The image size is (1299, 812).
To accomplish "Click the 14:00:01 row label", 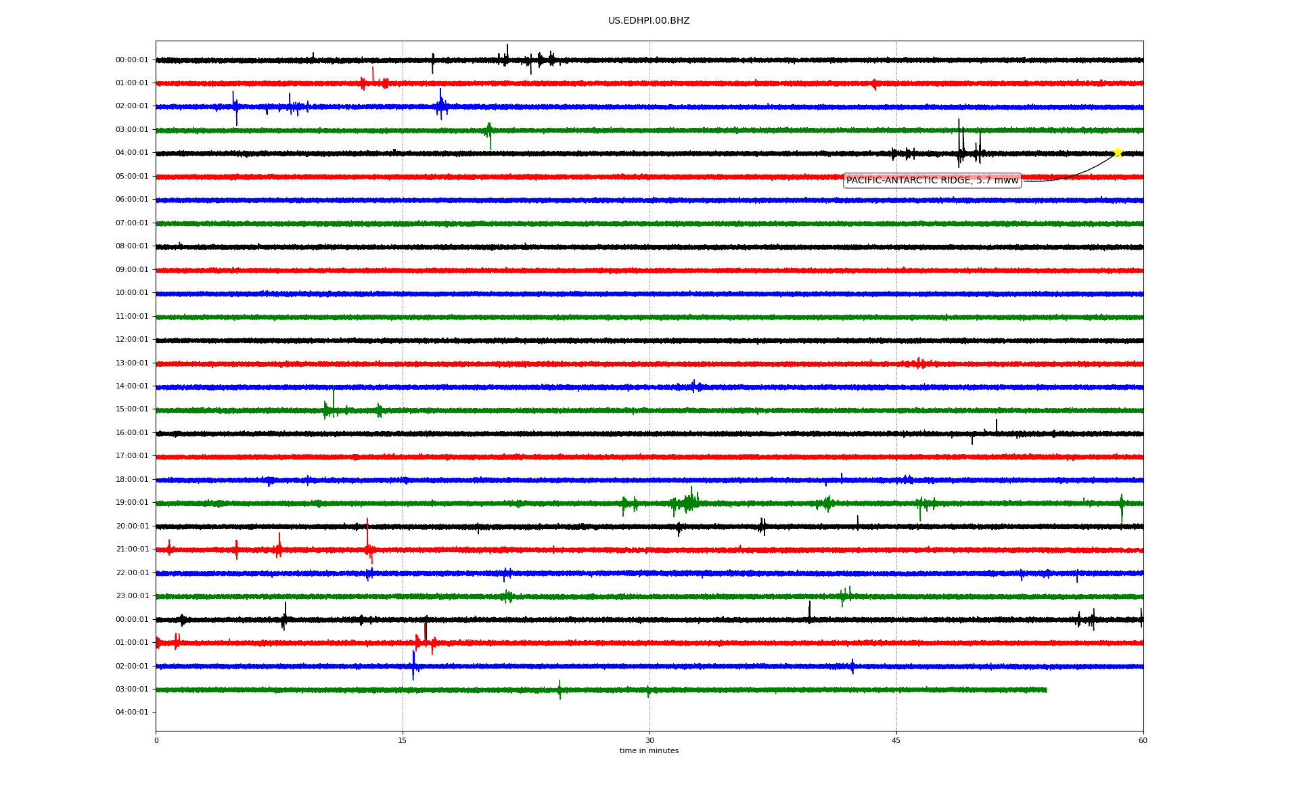I will 132,386.
